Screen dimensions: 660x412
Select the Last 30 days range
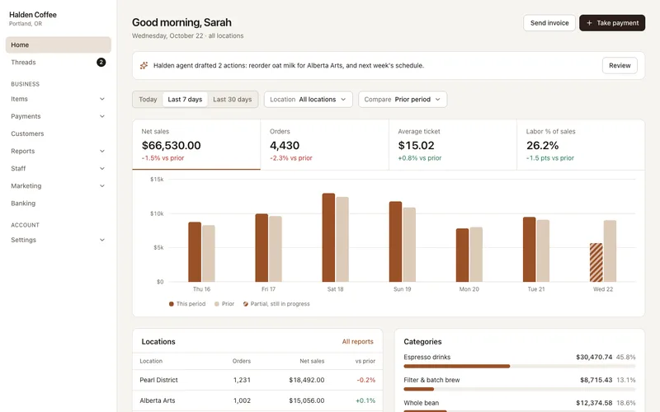[x=233, y=100]
